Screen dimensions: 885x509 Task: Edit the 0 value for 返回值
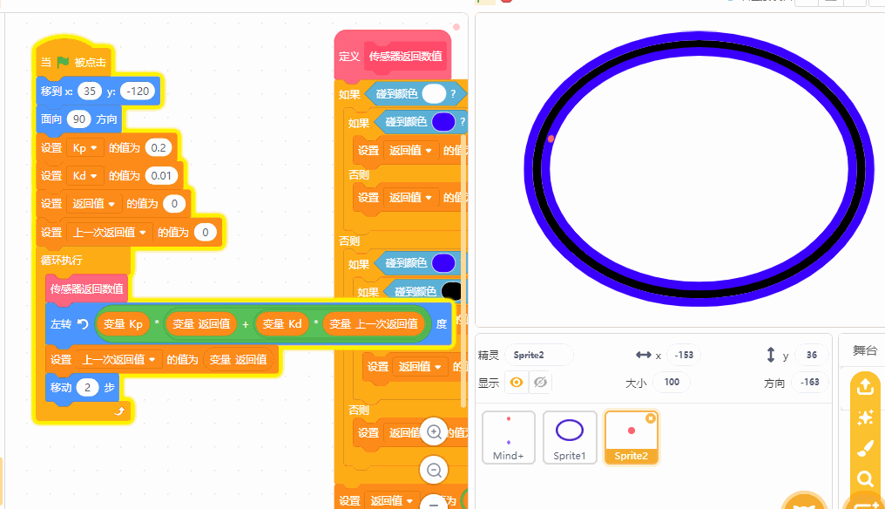click(174, 203)
